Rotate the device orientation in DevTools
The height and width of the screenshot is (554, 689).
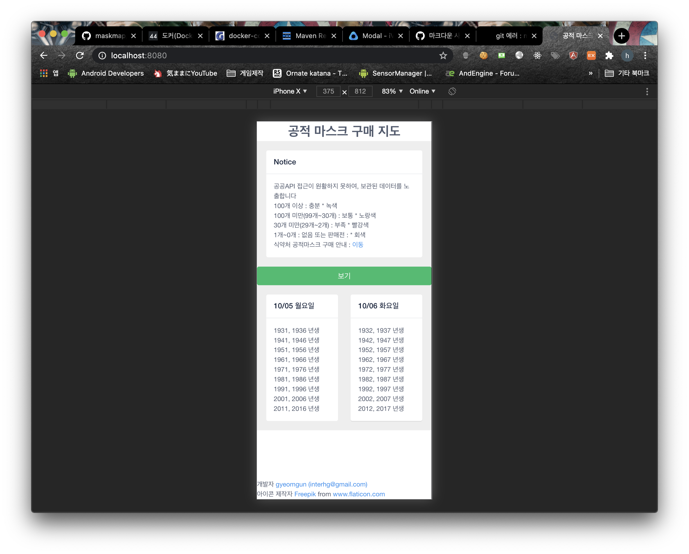click(x=452, y=91)
